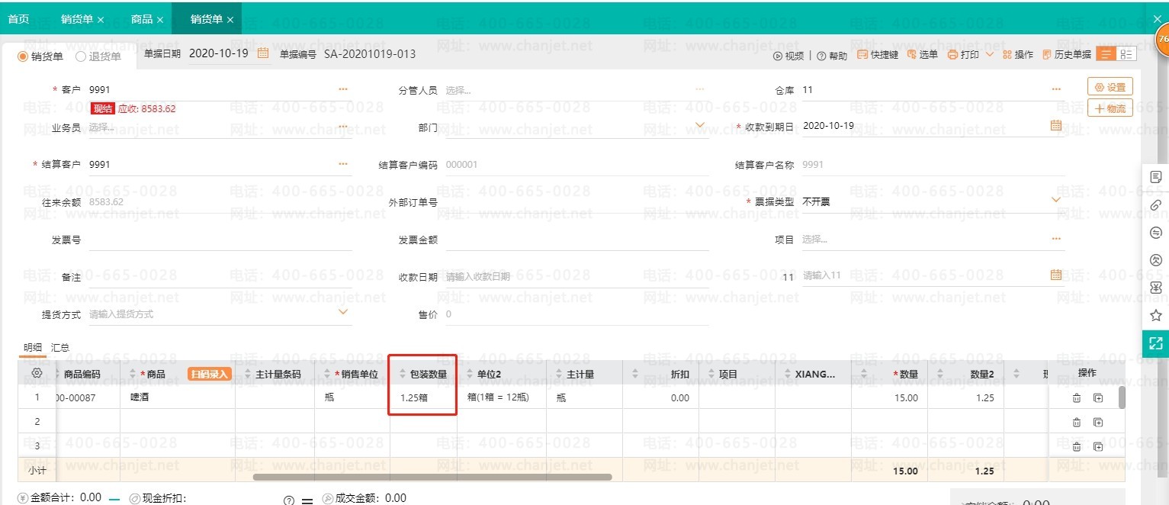1169x505 pixels.
Task: Click the 打印 print button
Action: 963,55
